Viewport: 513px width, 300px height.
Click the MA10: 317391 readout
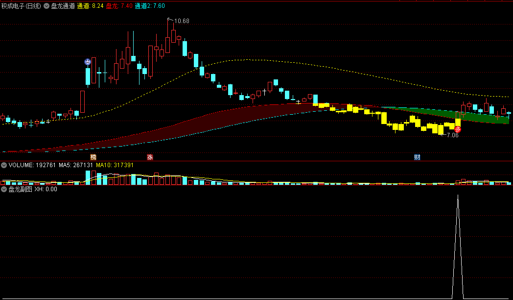coord(115,165)
